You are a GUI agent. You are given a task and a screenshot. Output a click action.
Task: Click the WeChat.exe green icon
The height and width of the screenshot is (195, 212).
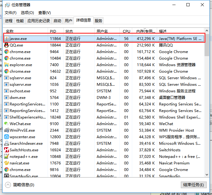coord(7,124)
